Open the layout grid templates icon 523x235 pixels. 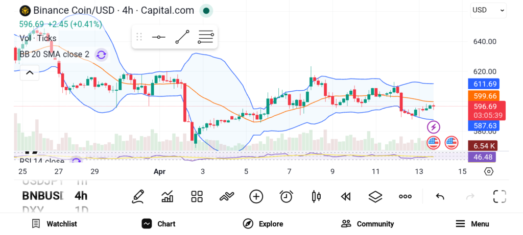tap(197, 197)
